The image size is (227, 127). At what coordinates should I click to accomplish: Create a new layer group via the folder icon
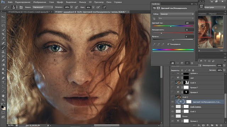click(212, 126)
